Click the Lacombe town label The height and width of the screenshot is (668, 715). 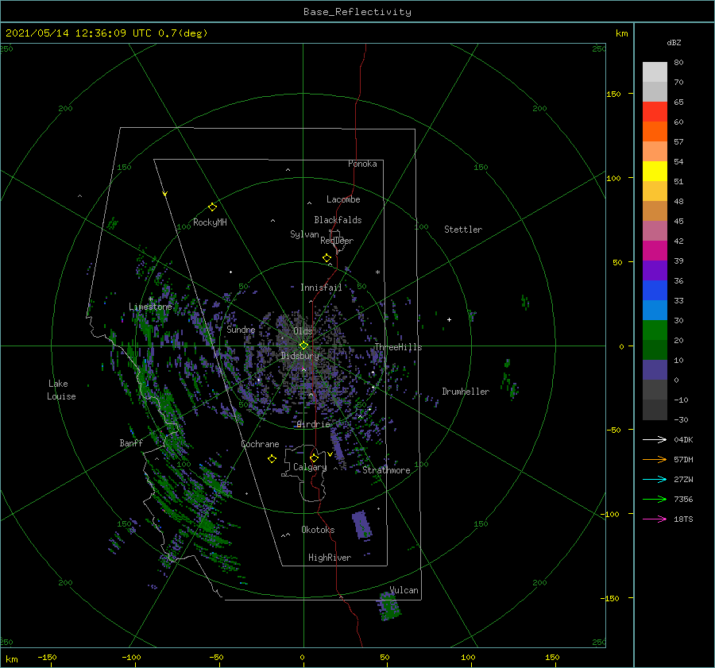point(343,199)
